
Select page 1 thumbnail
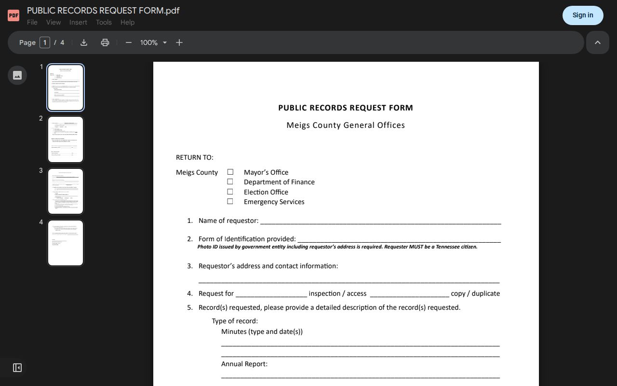pyautogui.click(x=66, y=87)
